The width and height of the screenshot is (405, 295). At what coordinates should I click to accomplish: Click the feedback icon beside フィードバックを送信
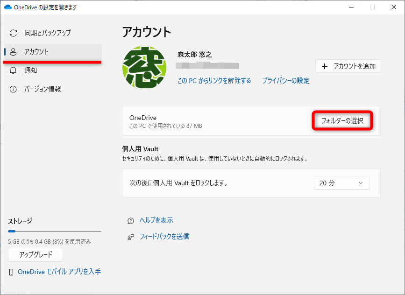130,237
